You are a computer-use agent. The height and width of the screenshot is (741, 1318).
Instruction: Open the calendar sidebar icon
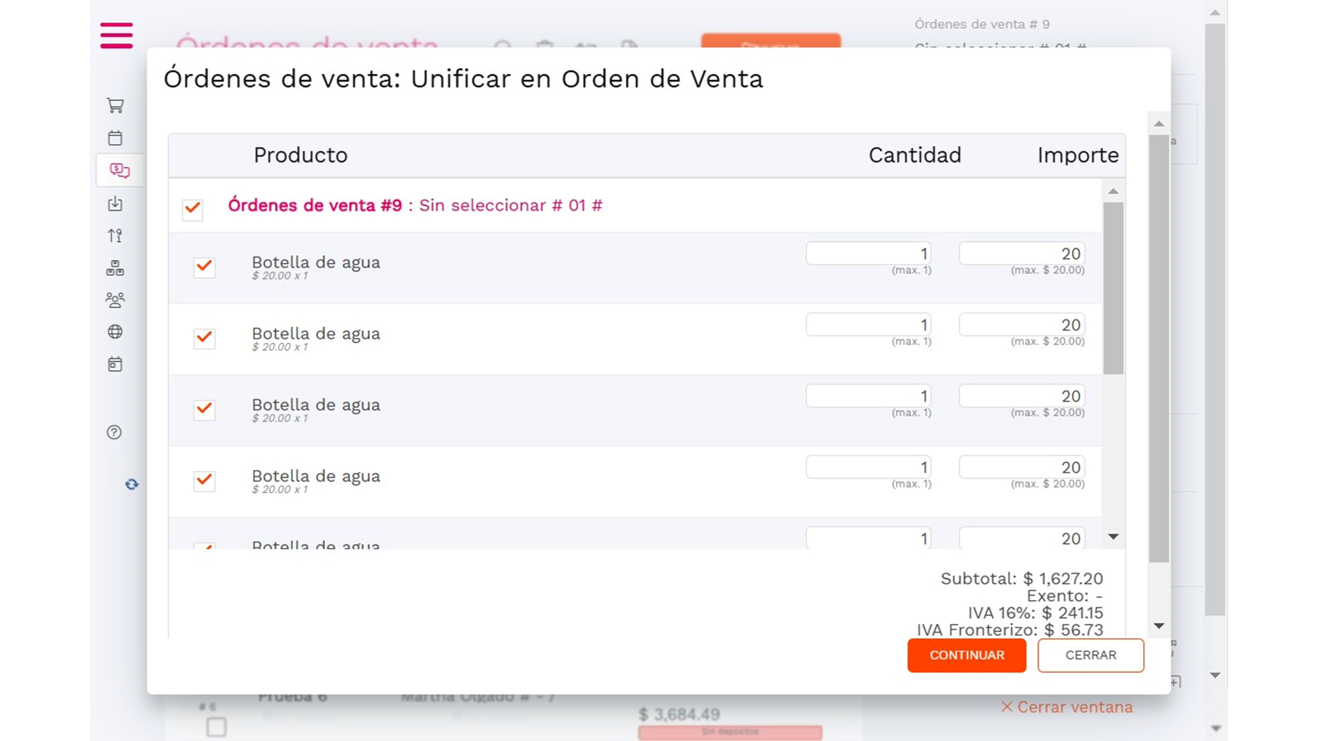pos(115,138)
